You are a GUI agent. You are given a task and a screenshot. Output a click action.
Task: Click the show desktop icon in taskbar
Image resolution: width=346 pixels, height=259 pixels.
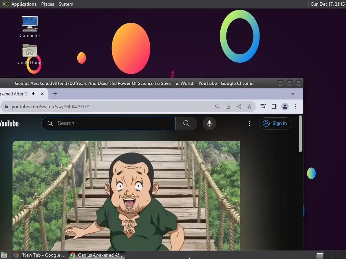pos(4,255)
